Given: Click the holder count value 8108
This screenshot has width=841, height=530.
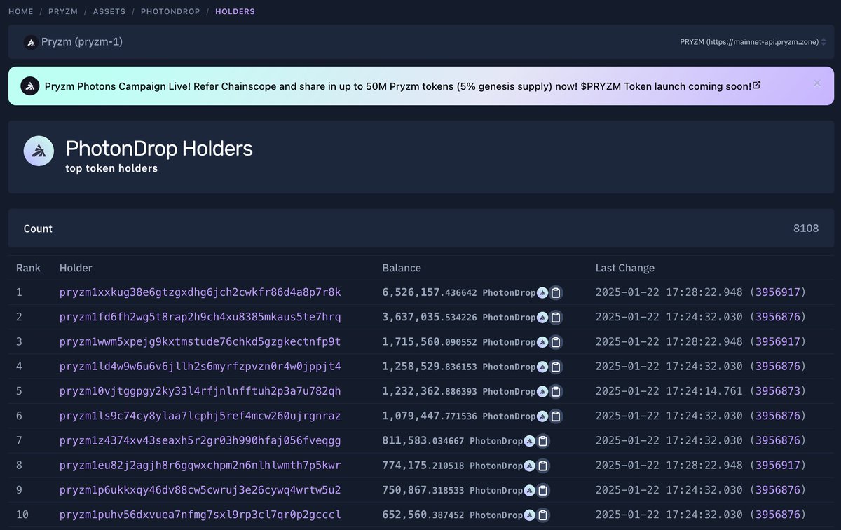Looking at the screenshot, I should [x=805, y=229].
